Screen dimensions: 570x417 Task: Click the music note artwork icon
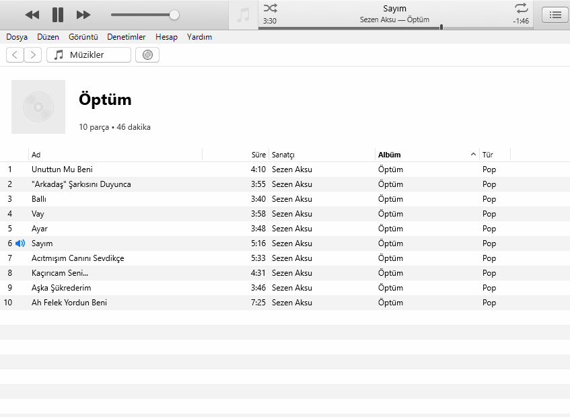pyautogui.click(x=243, y=15)
